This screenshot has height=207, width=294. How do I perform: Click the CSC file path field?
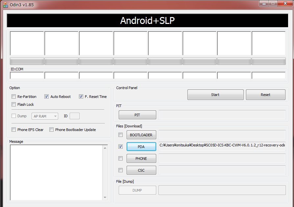click(x=222, y=170)
